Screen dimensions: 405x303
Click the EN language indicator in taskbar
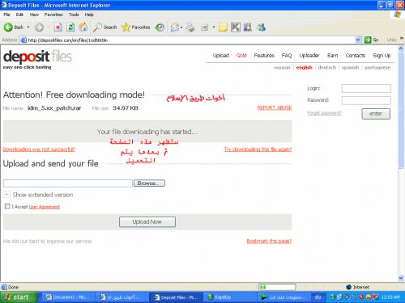[x=318, y=297]
